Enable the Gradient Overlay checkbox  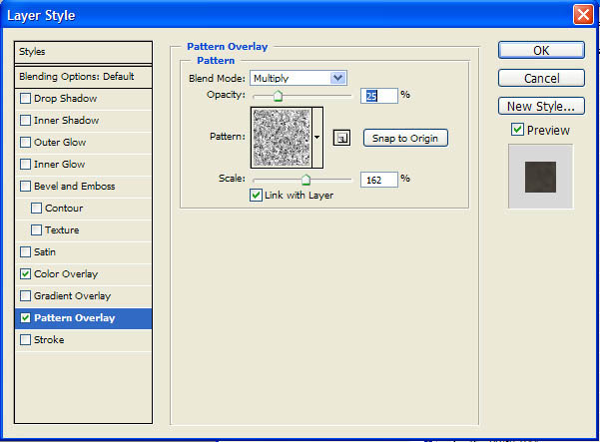pos(25,296)
